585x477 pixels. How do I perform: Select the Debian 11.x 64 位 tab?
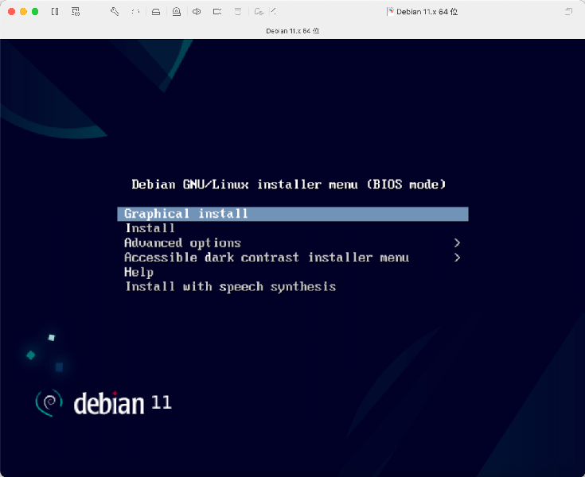click(x=293, y=31)
